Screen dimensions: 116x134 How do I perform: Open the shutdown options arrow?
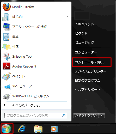coord(102,115)
